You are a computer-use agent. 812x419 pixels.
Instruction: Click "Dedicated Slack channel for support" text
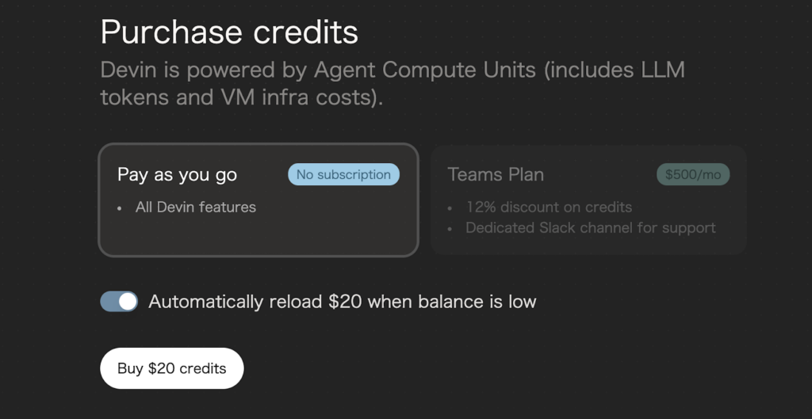pos(591,228)
